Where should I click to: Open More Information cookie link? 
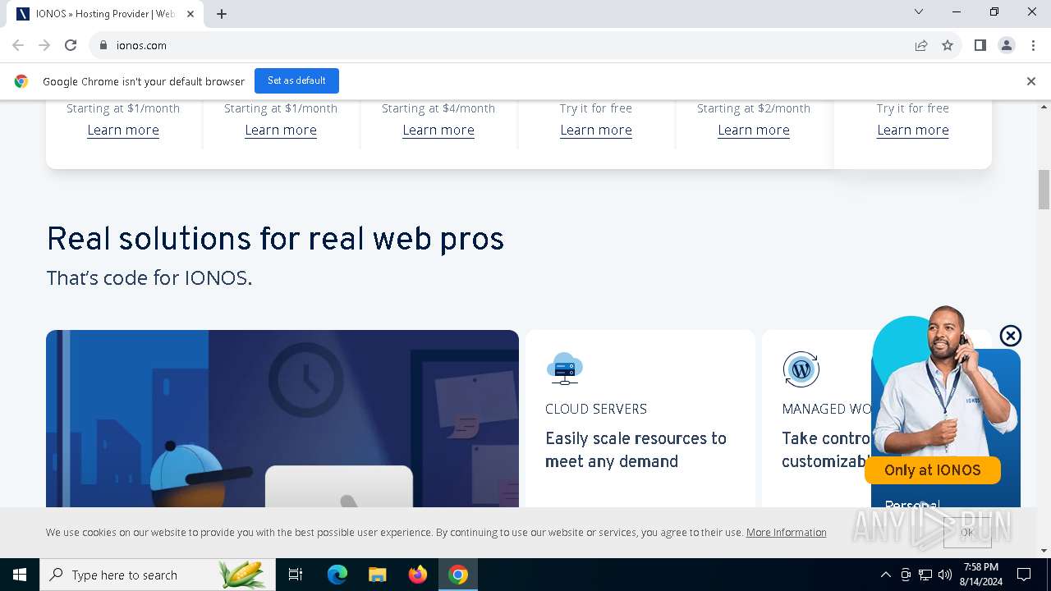(787, 533)
